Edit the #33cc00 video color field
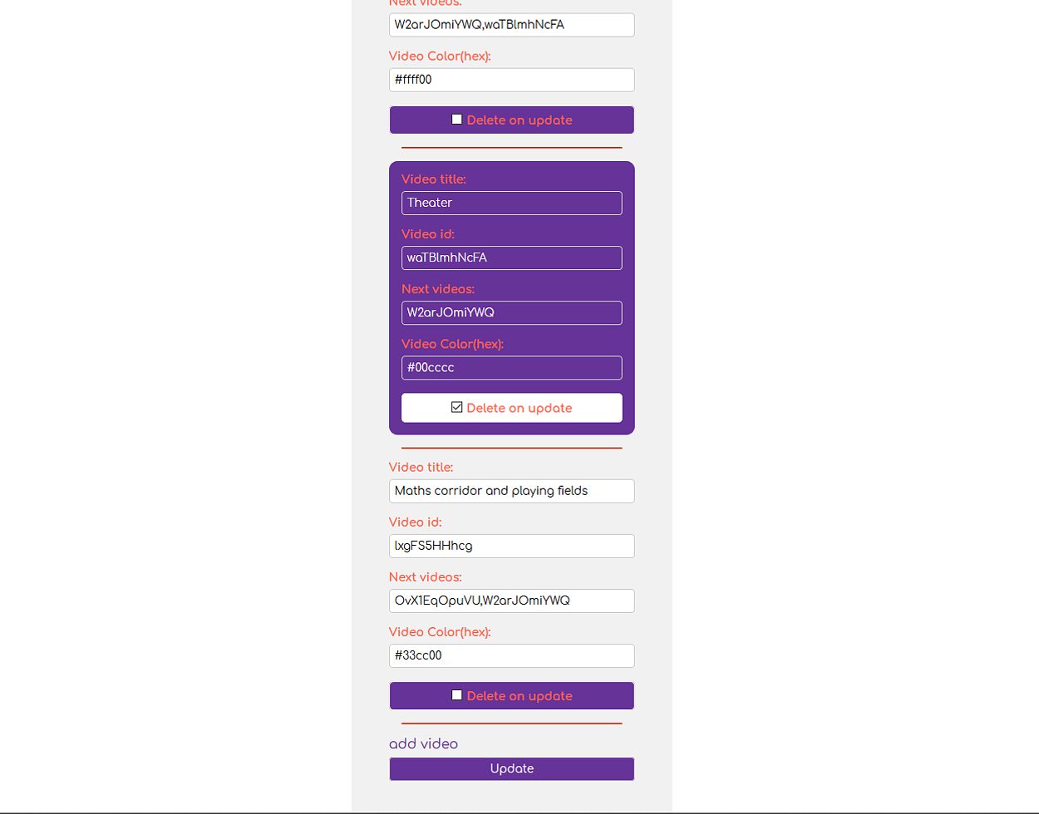 [512, 655]
